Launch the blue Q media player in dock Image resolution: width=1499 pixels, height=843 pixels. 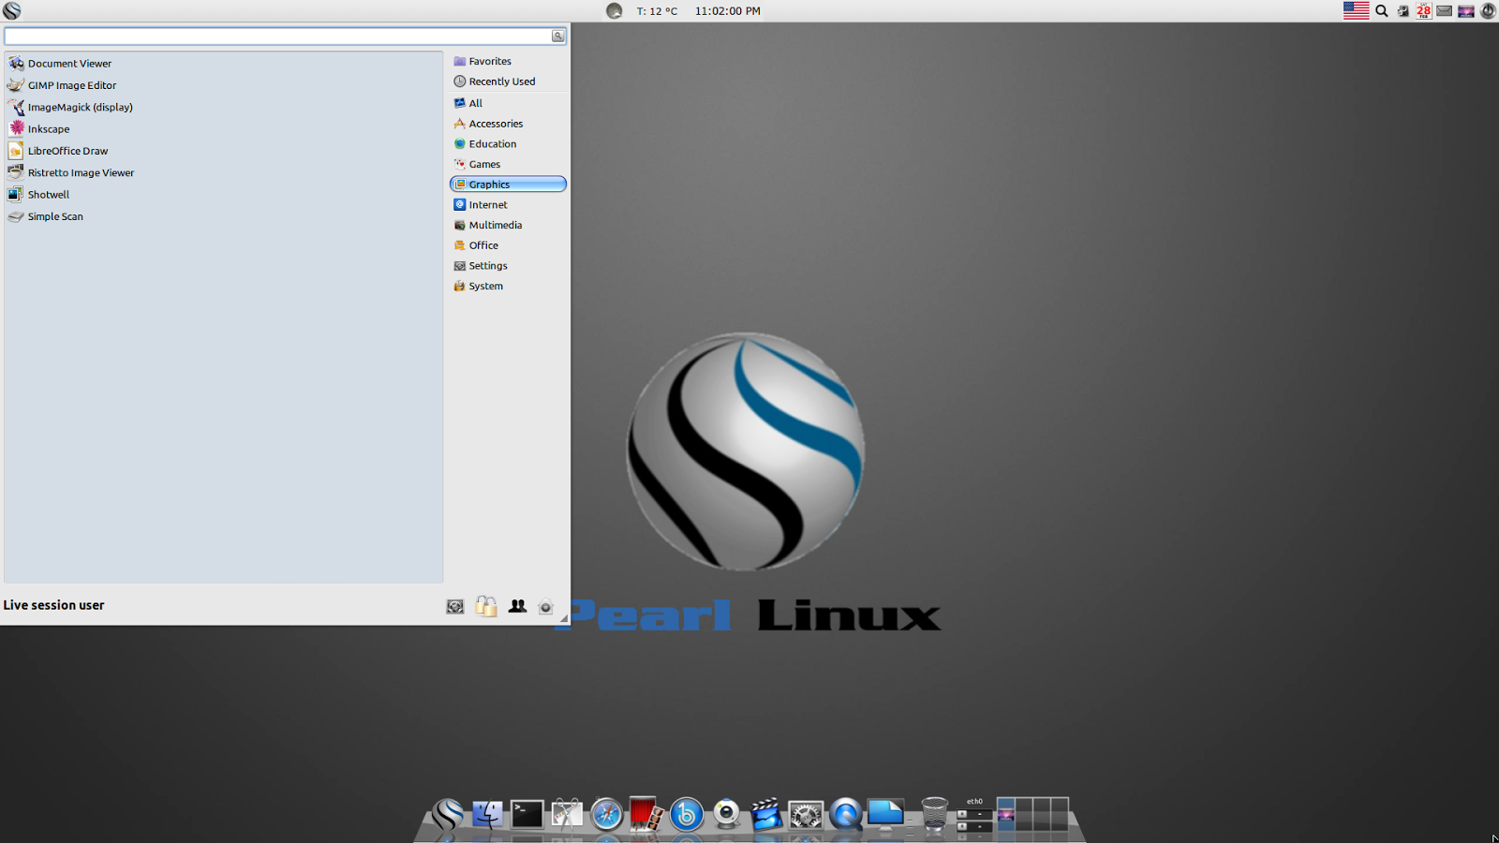pos(845,814)
